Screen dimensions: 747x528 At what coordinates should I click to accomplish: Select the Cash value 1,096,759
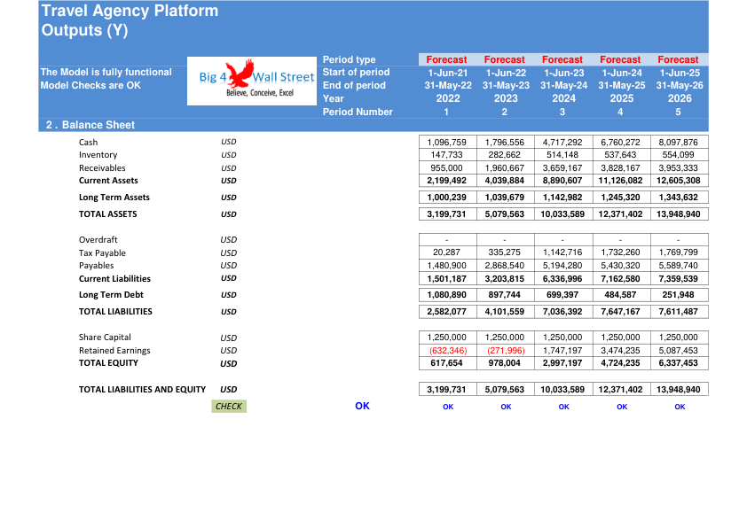point(447,143)
